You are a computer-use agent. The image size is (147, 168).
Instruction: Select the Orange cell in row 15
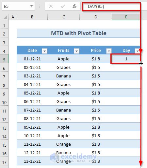tap(63, 144)
